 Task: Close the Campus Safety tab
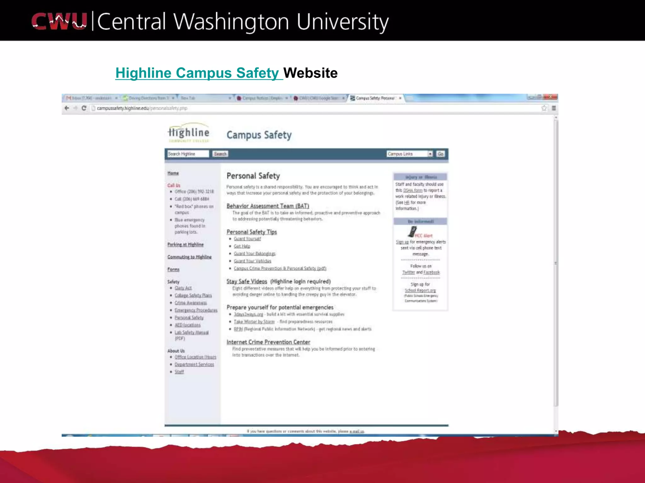tap(400, 98)
